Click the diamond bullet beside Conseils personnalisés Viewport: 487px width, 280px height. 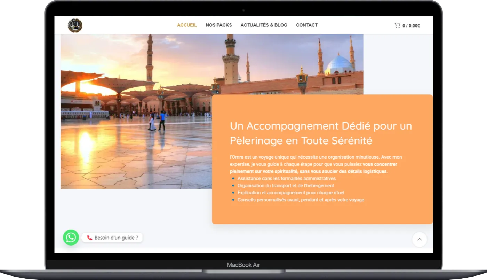click(233, 200)
